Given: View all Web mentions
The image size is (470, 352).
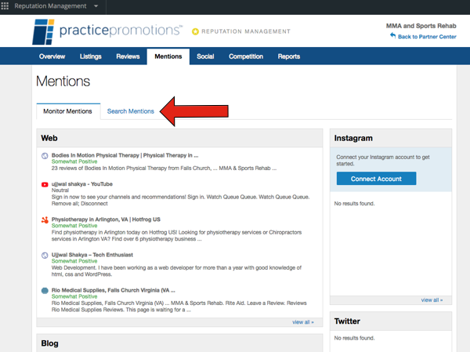Looking at the screenshot, I should pyautogui.click(x=302, y=322).
